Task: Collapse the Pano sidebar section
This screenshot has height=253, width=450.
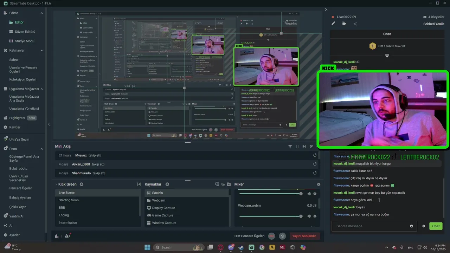Action: point(41,149)
